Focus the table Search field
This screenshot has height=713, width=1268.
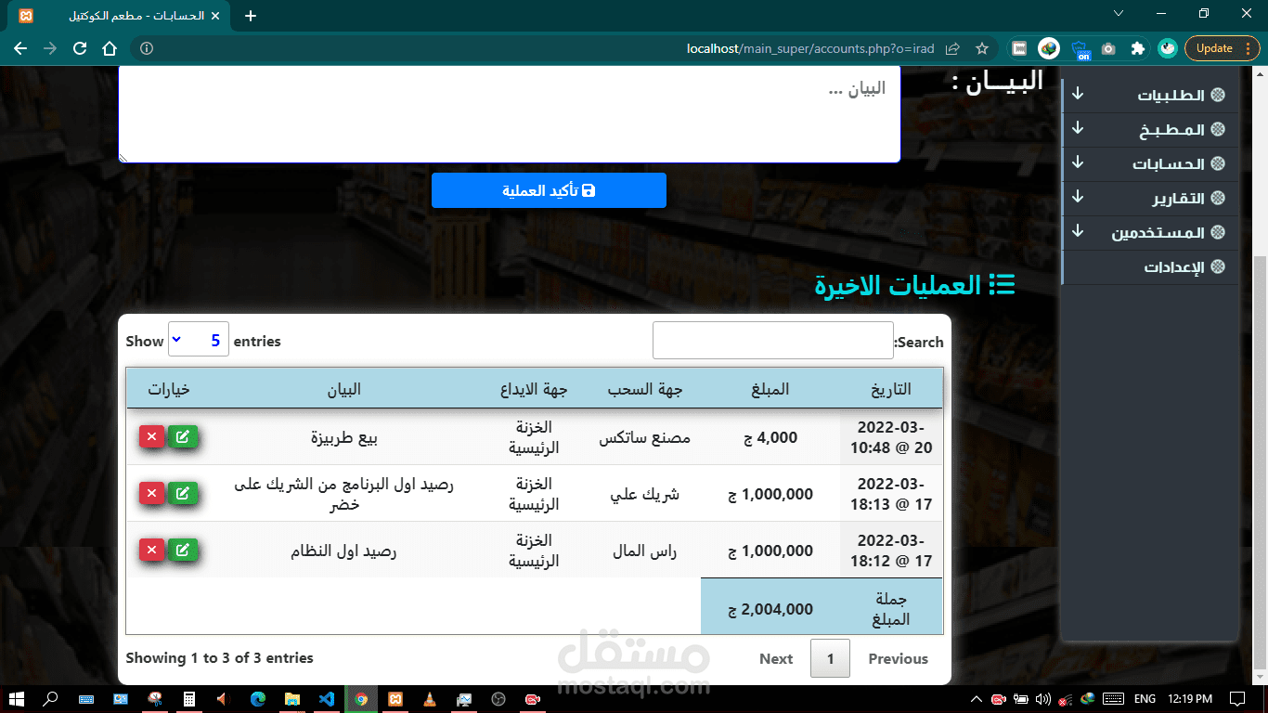tap(772, 341)
